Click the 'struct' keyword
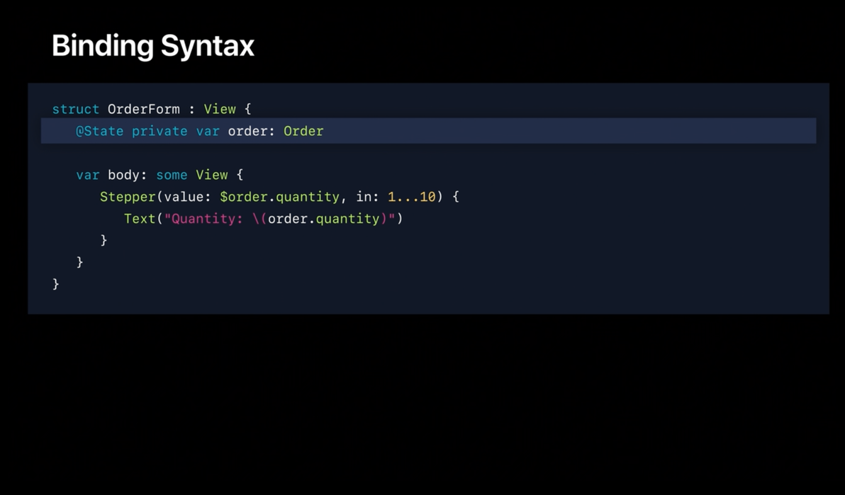This screenshot has width=845, height=495. coord(75,109)
